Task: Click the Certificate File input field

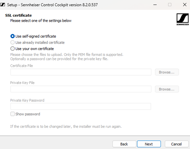Action: coord(81,72)
